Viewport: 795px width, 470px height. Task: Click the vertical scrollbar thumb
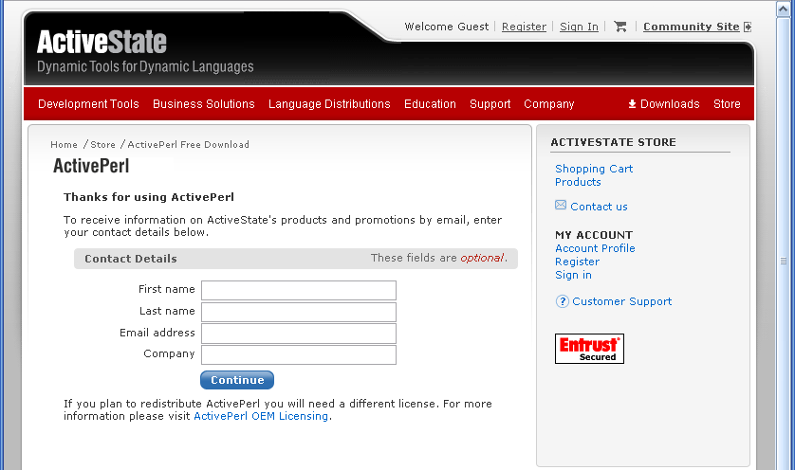[x=784, y=261]
